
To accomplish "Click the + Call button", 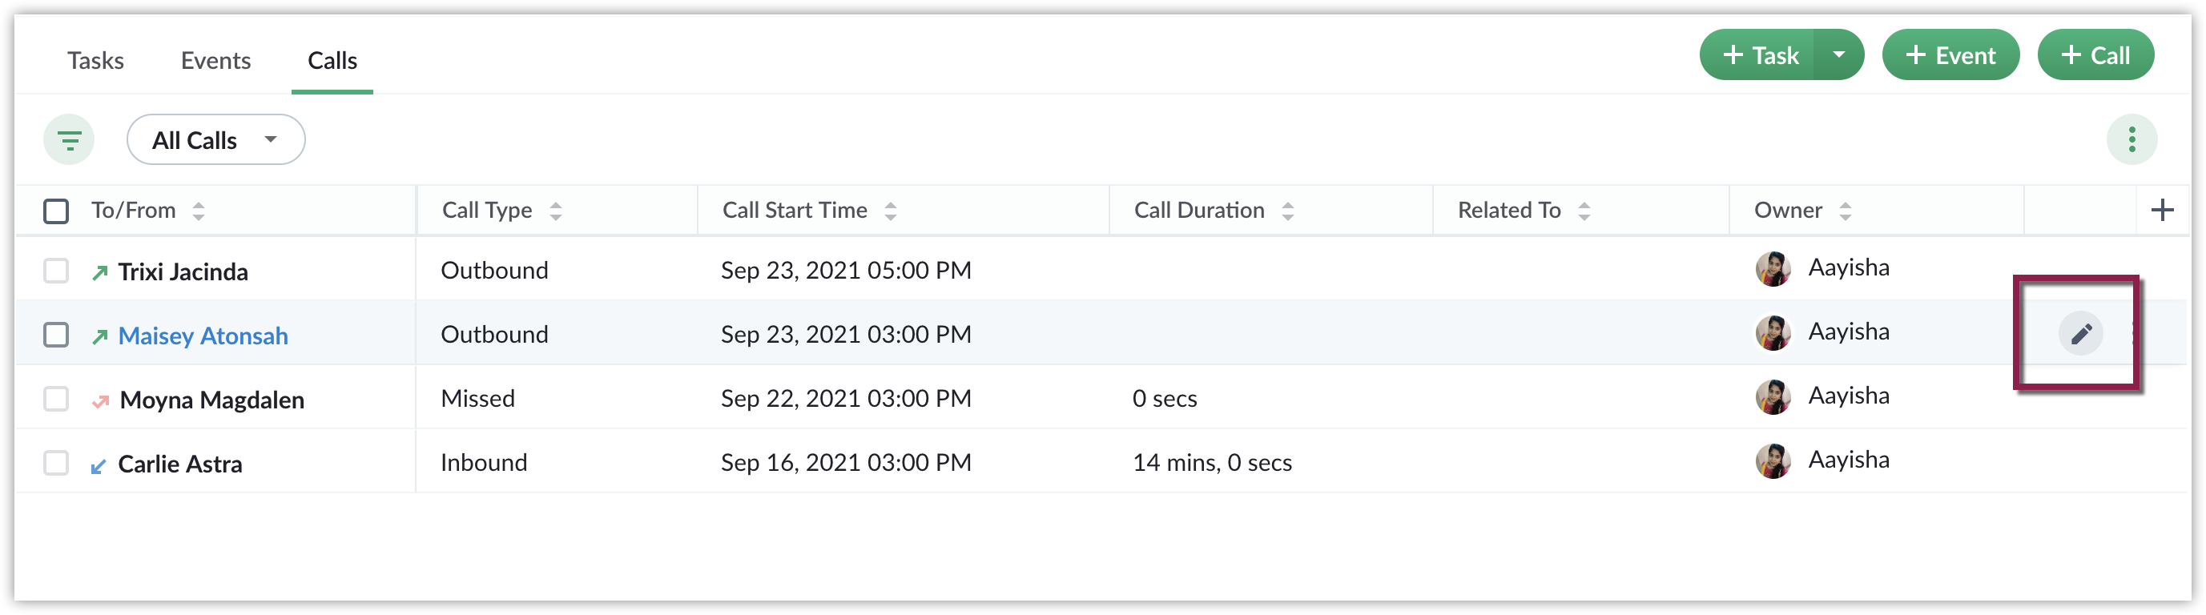I will 2095,54.
